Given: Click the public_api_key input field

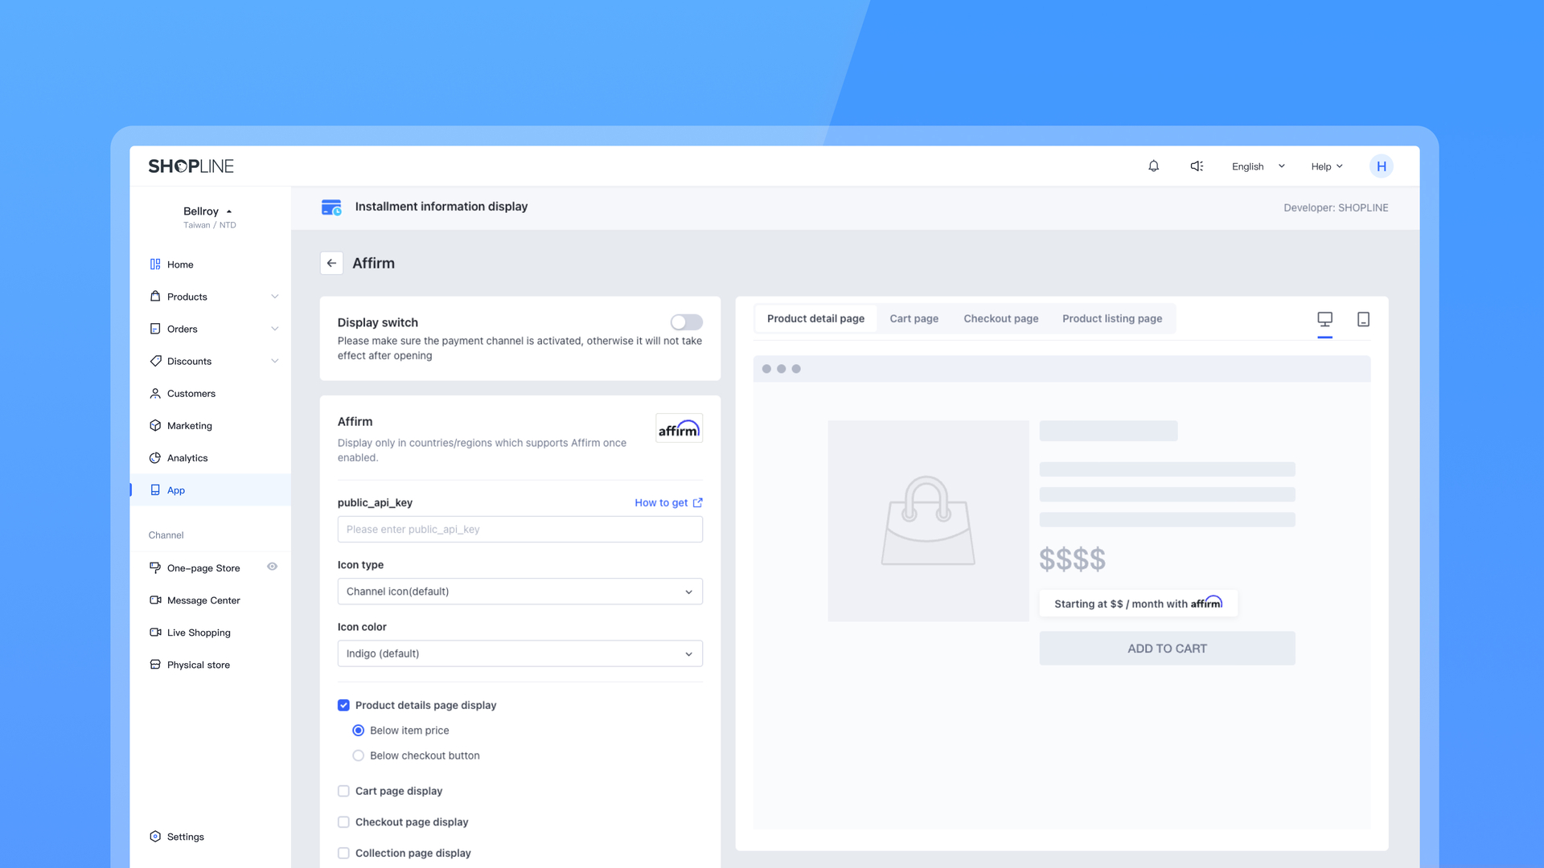Looking at the screenshot, I should pyautogui.click(x=519, y=530).
